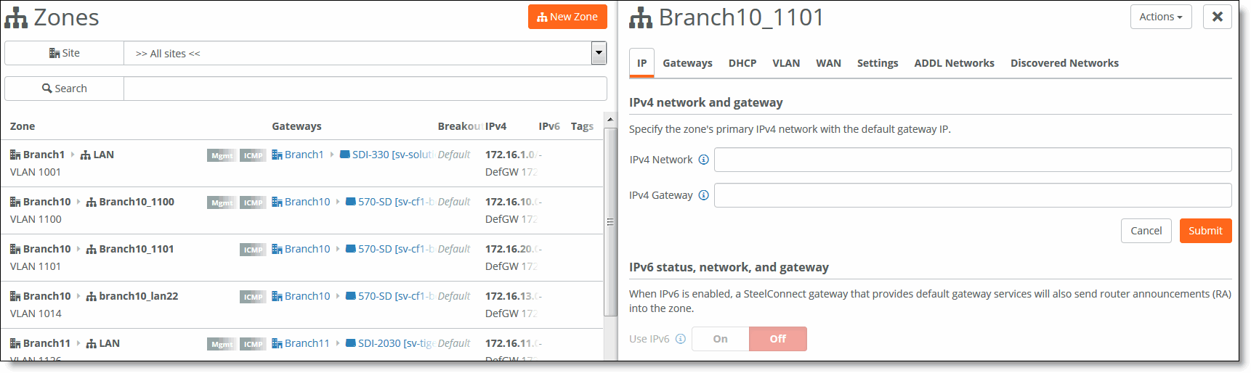Viewport: 1251px width, 373px height.
Task: Click the zone Search text box
Action: click(365, 89)
